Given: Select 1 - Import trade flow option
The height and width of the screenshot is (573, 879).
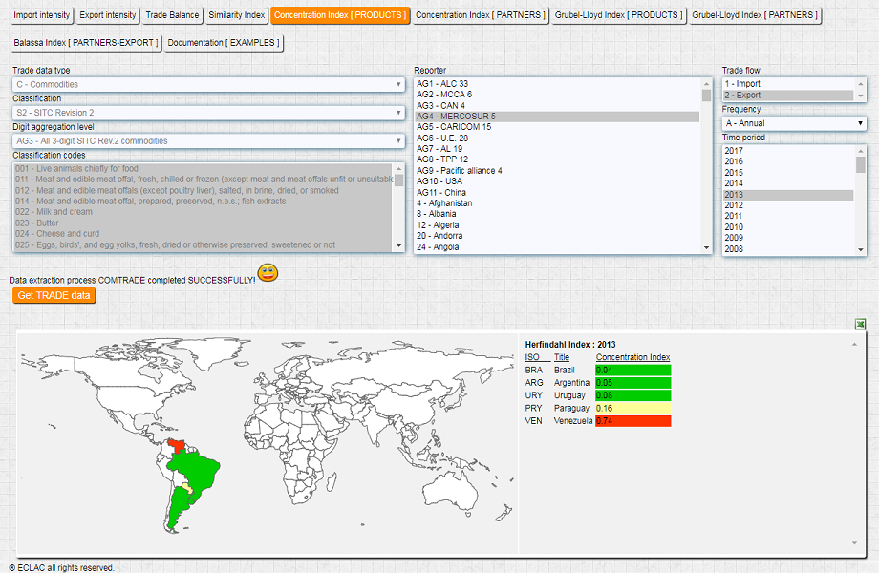Looking at the screenshot, I should 742,84.
